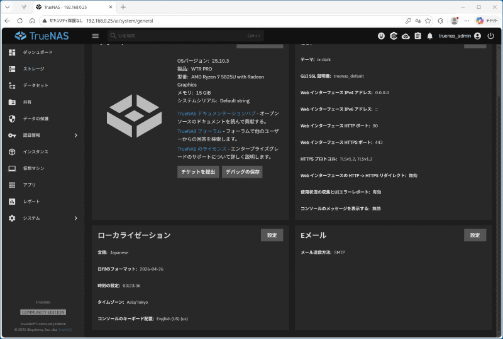
Task: Click the feedback smiley face icon
Action: [381, 36]
